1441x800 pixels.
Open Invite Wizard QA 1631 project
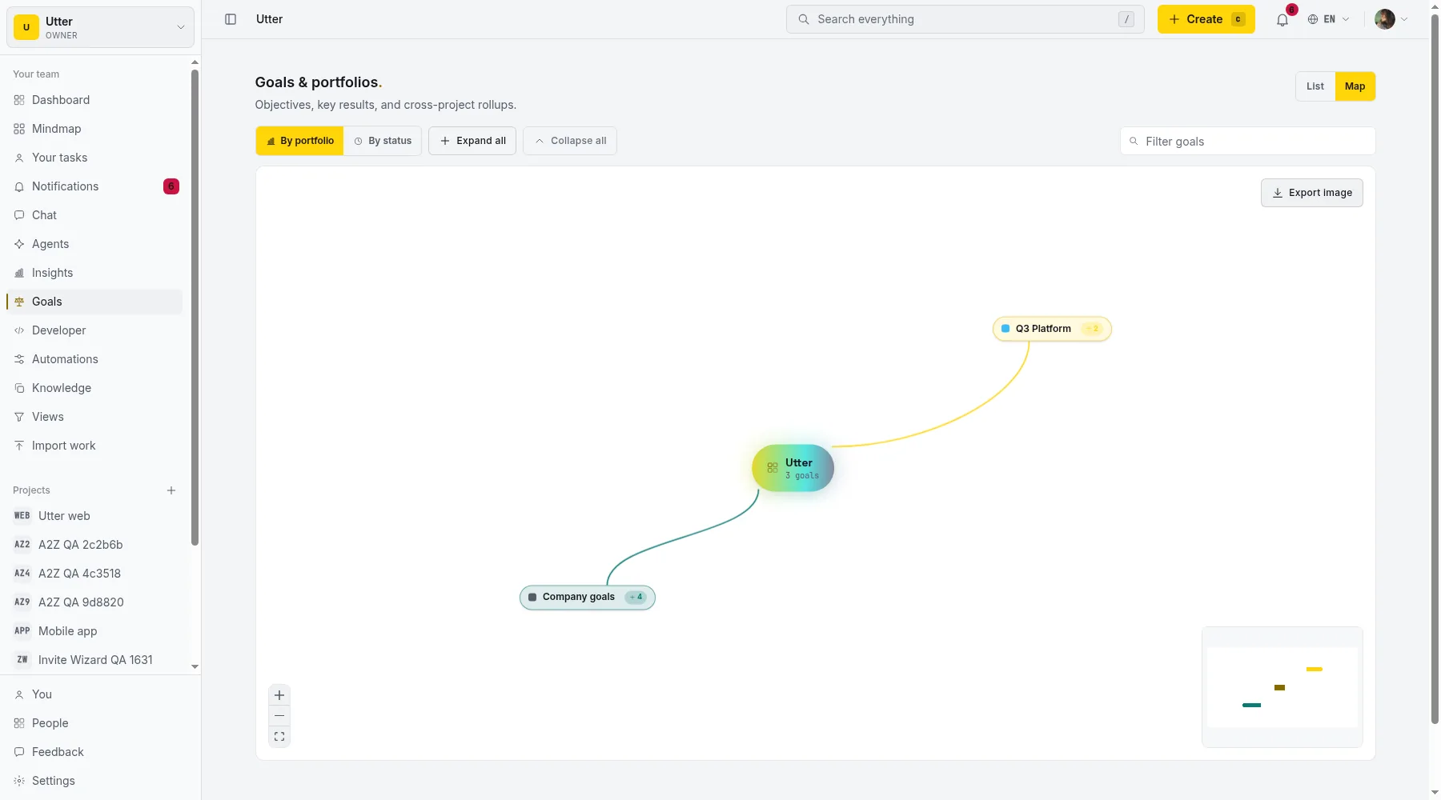point(94,660)
